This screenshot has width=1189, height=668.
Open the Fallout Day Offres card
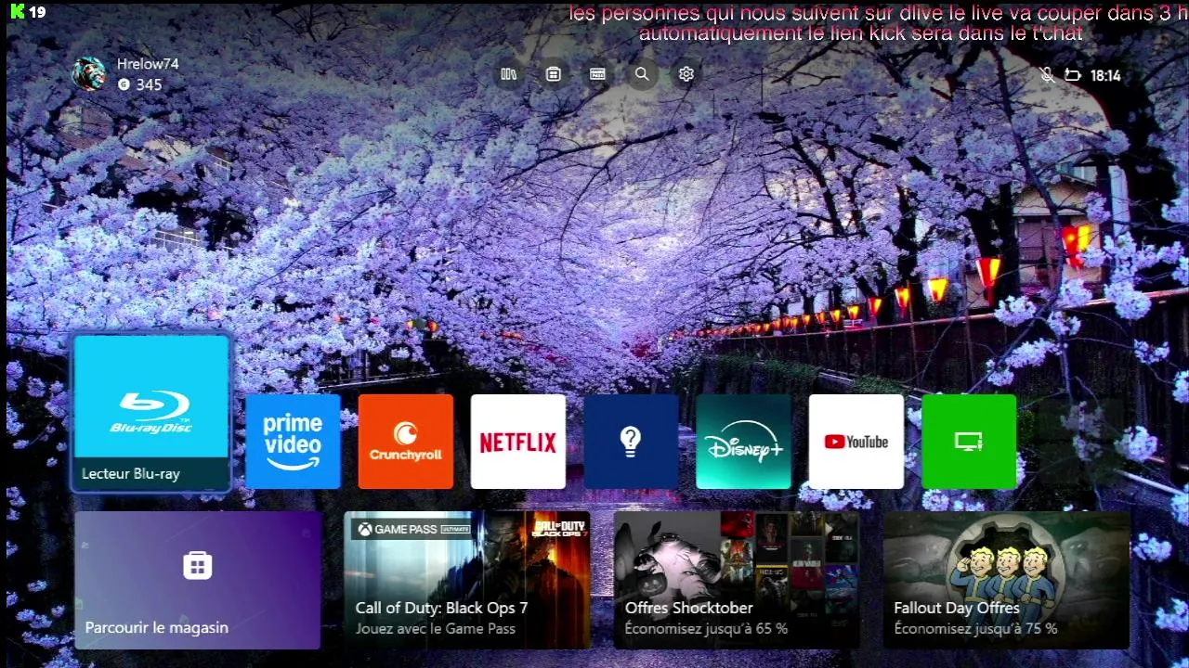coord(1006,580)
